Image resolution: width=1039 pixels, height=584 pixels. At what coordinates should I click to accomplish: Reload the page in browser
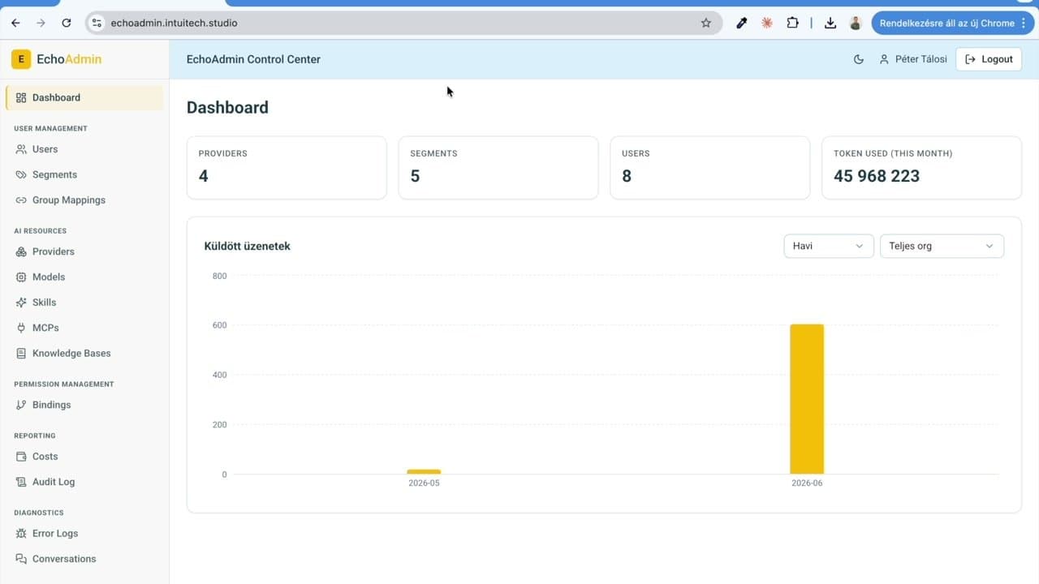(67, 23)
